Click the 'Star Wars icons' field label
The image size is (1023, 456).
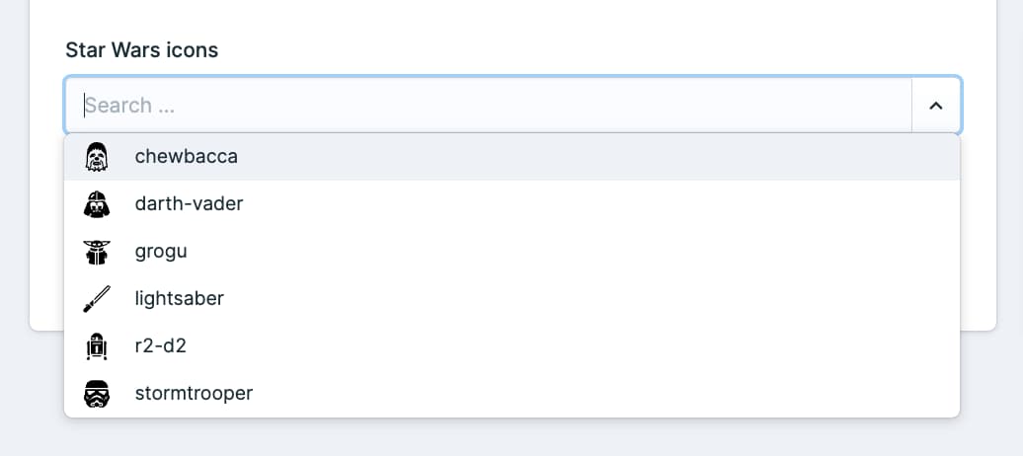pyautogui.click(x=141, y=50)
